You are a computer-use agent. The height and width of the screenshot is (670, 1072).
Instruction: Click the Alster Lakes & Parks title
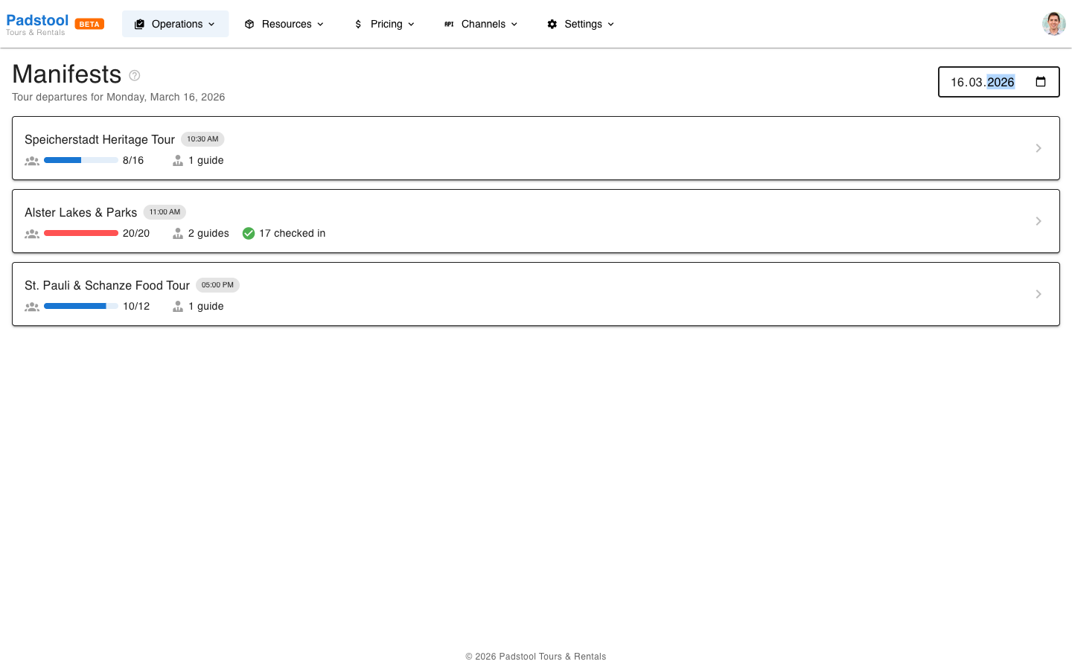pos(80,212)
